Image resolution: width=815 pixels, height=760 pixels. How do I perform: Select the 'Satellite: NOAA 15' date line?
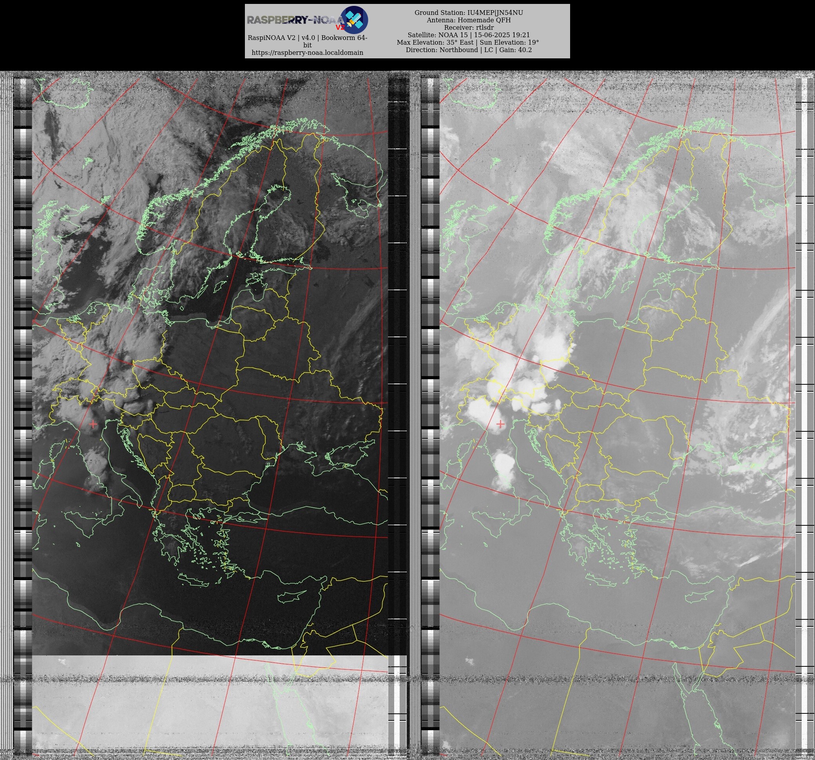[x=469, y=35]
